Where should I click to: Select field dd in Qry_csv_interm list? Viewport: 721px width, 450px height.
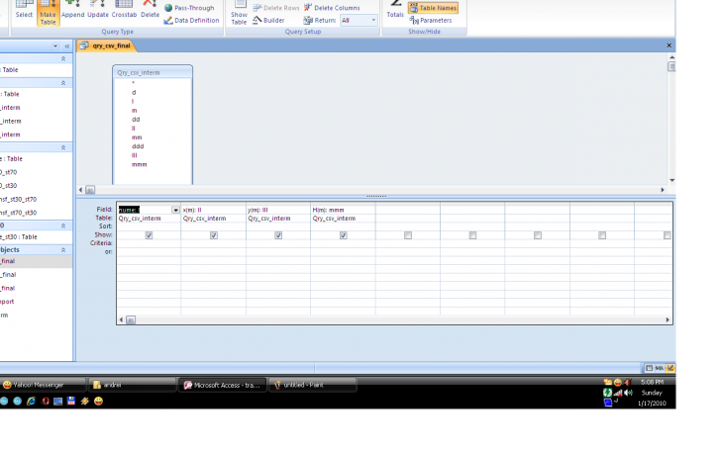136,119
